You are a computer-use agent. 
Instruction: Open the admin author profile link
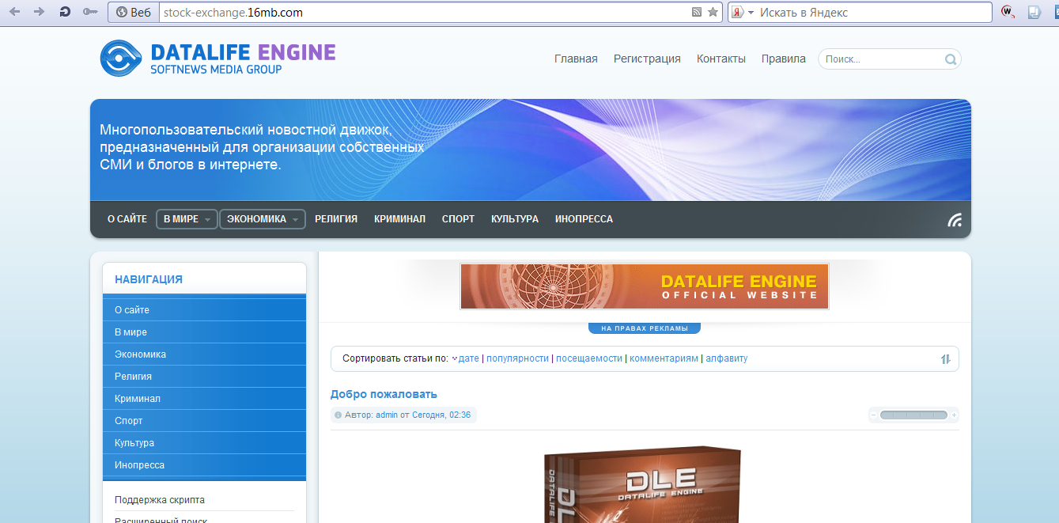tap(387, 415)
